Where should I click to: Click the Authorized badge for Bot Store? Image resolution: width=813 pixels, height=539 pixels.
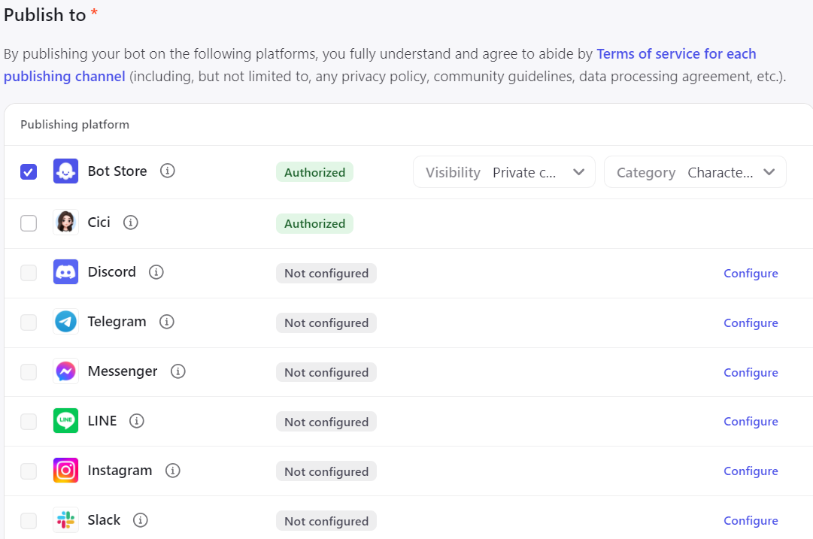314,172
